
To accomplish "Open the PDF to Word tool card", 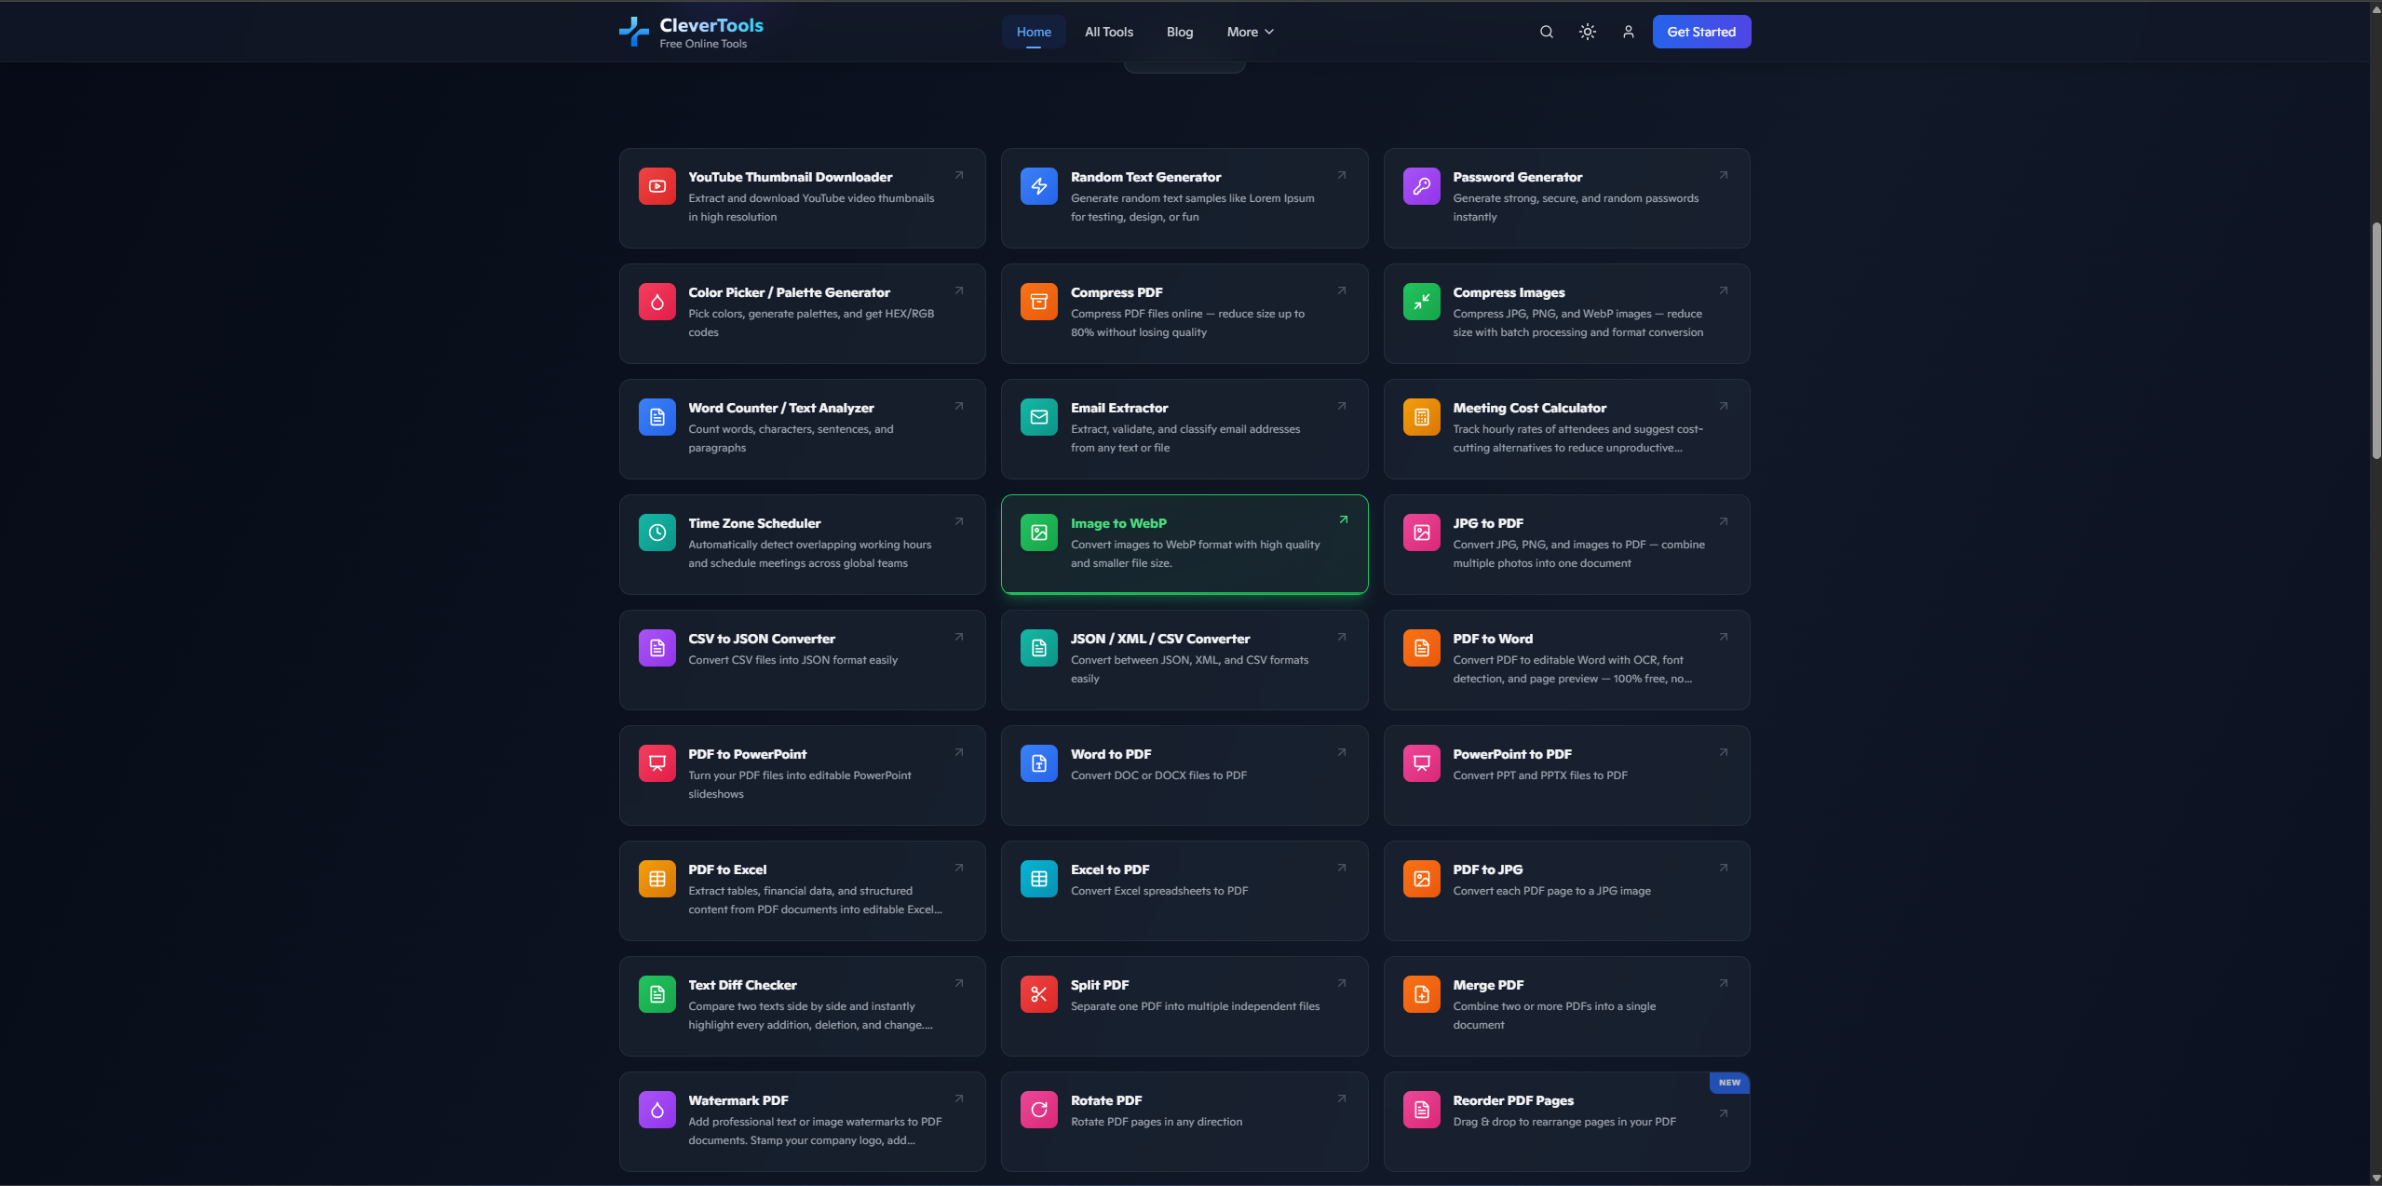I will (1565, 659).
